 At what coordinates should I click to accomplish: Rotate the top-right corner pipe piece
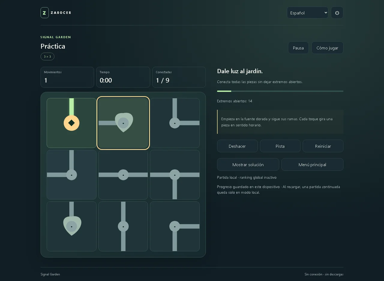(x=175, y=123)
